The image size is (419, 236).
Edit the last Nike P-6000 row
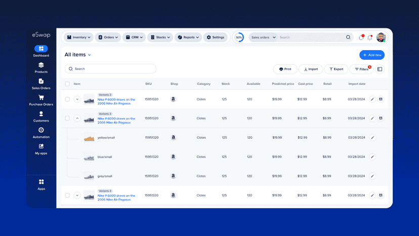pos(372,195)
